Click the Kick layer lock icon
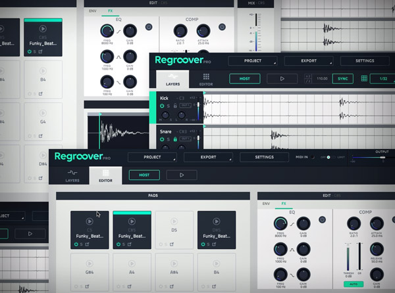This screenshot has width=395, height=293. [174, 106]
